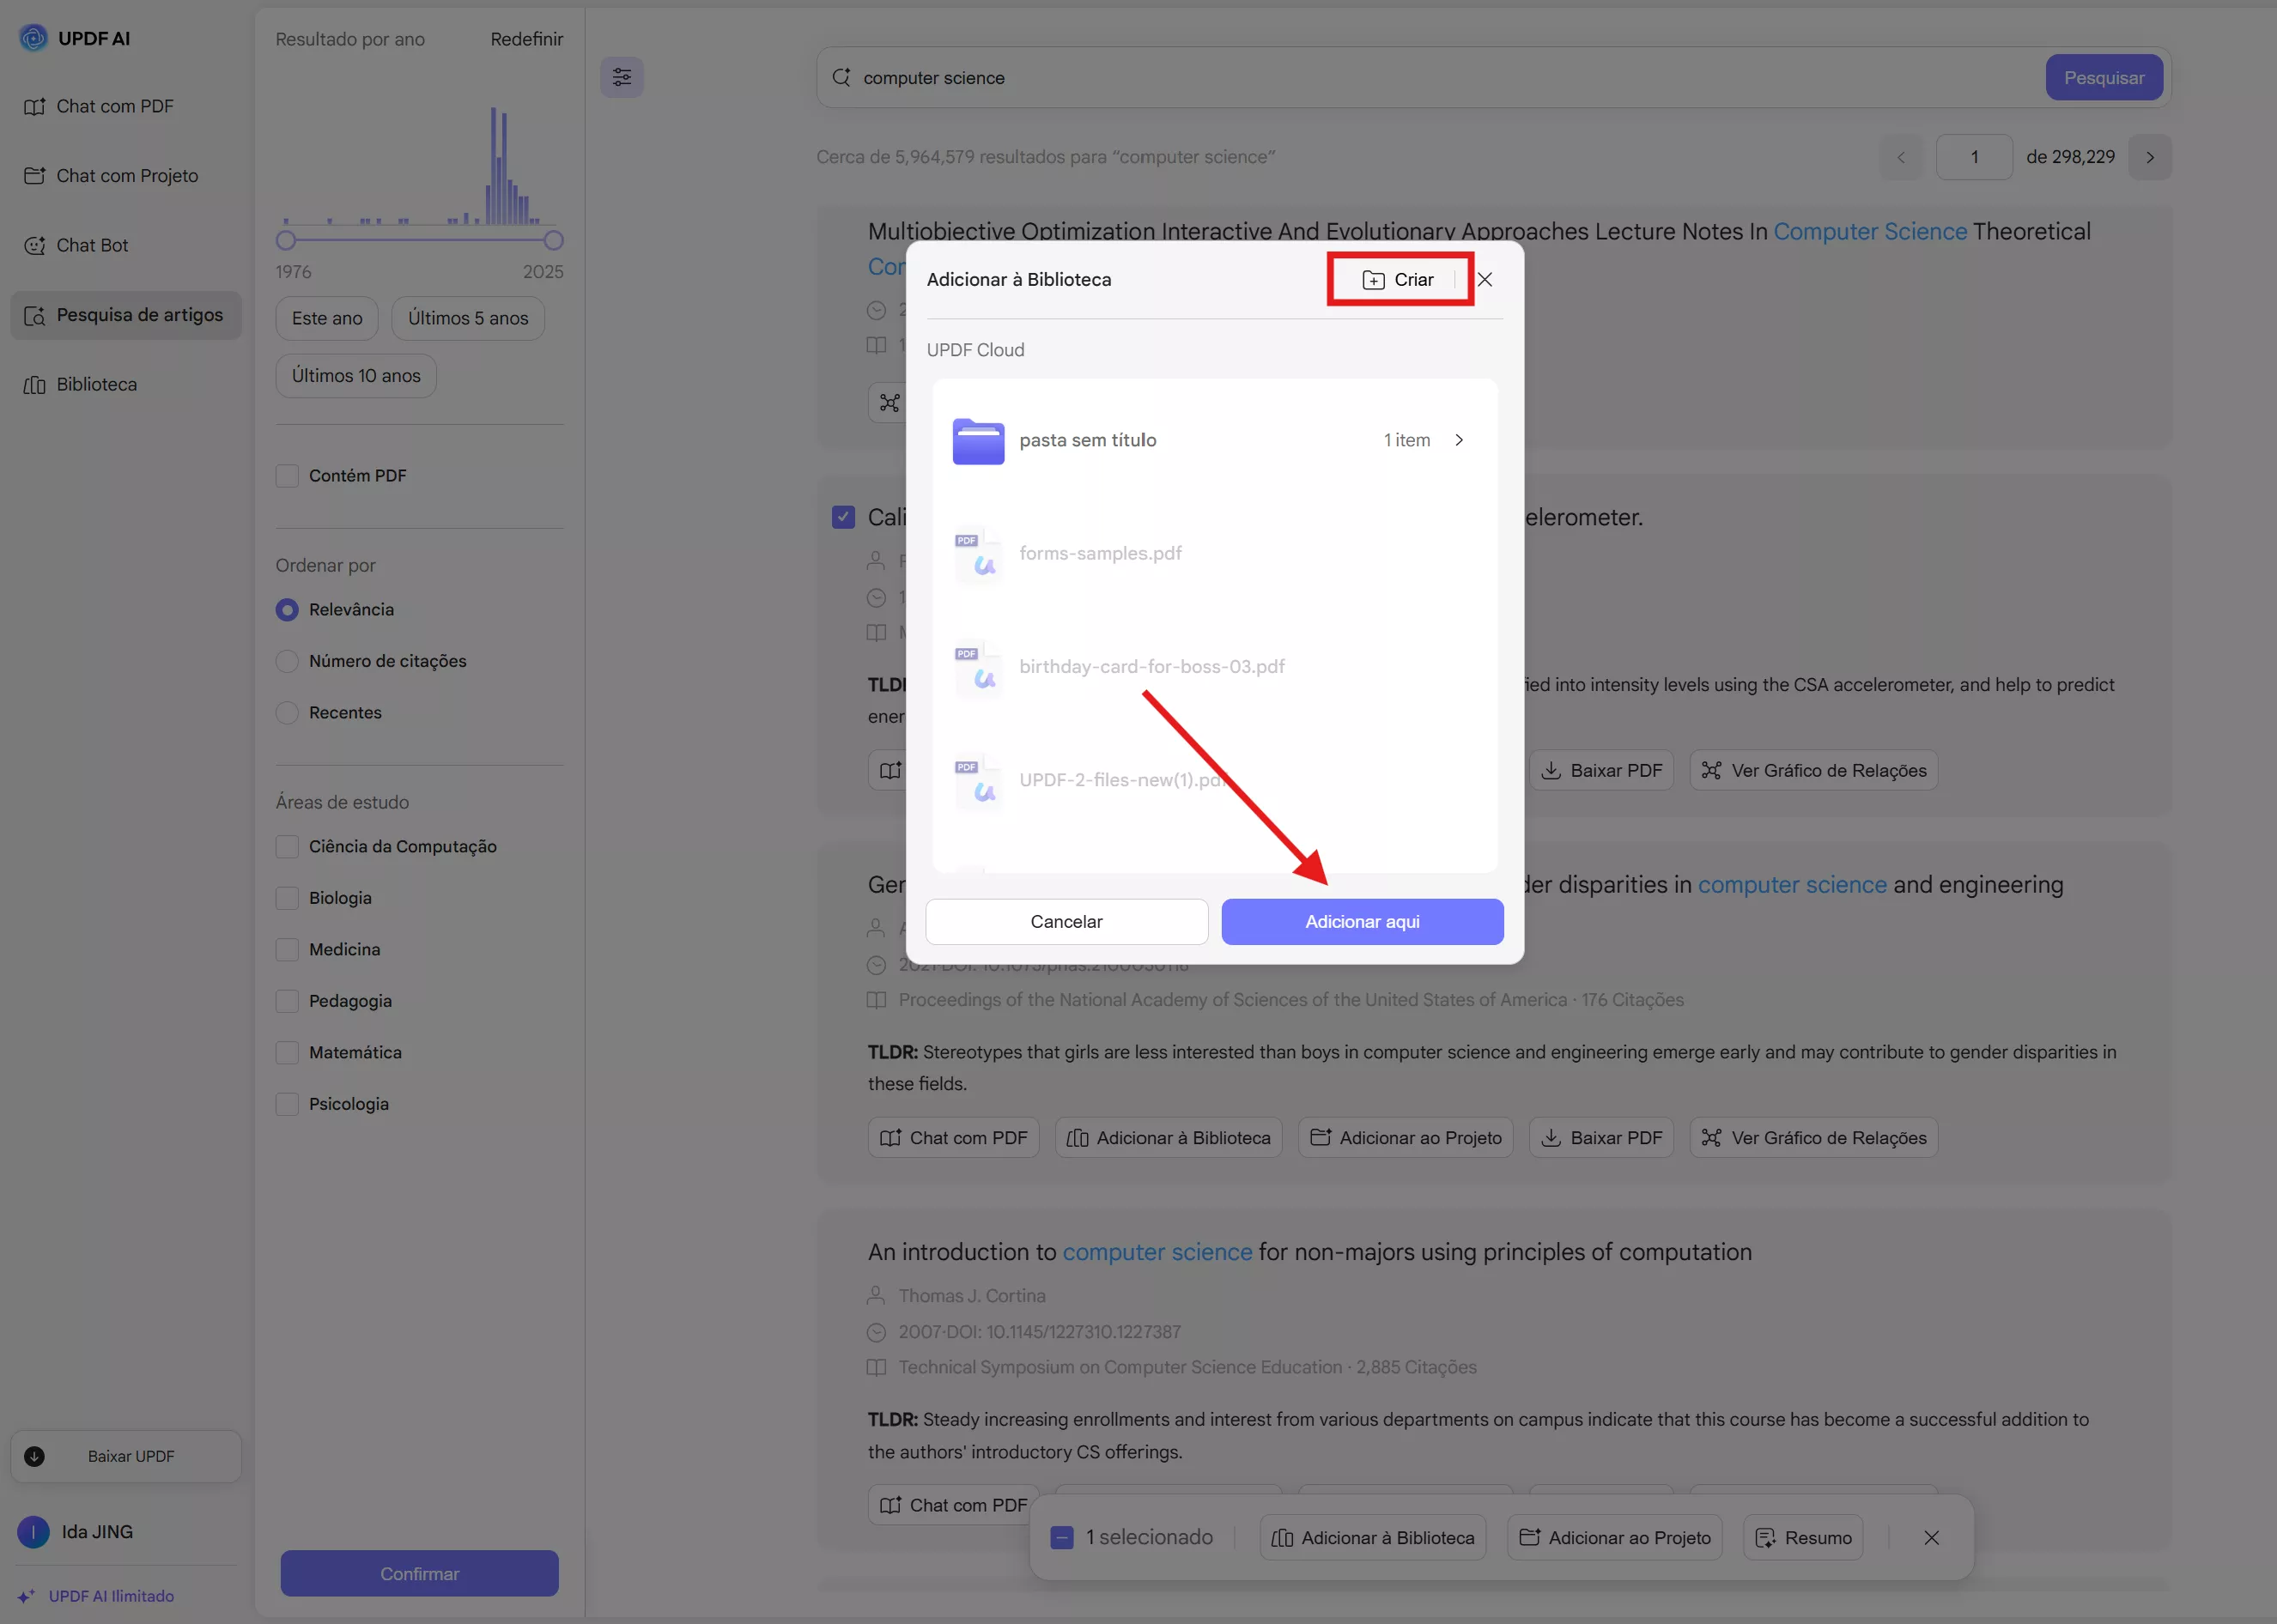Screen dimensions: 2277x1624
Task: Grab the 2025 year slider handle
Action: pos(553,240)
